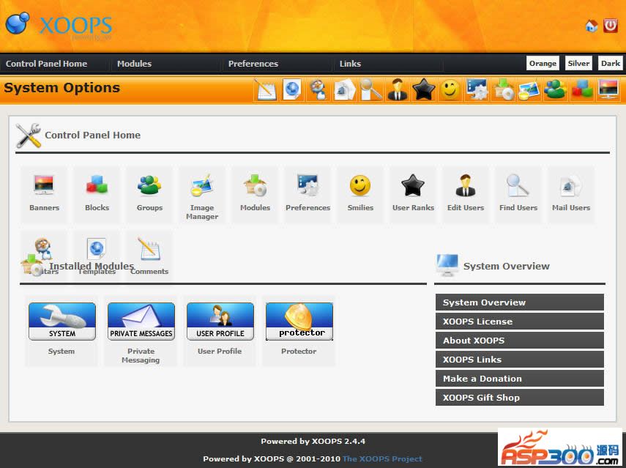Click Banners monitor icon in System Options toolbar

coord(608,90)
